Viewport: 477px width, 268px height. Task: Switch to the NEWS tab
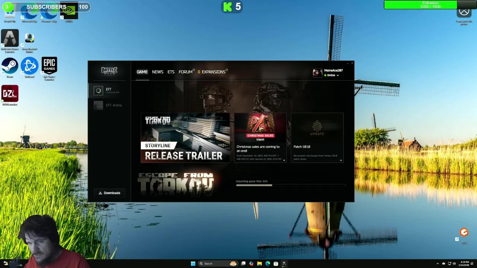point(157,72)
